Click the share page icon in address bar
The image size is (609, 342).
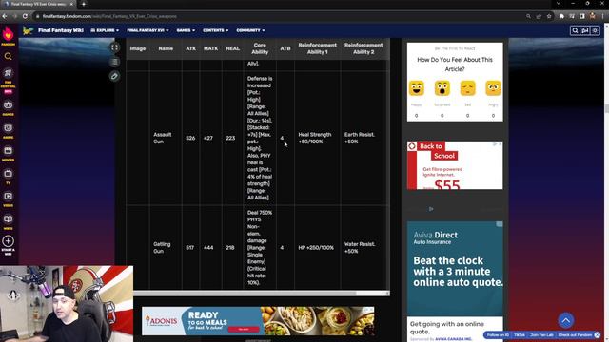point(539,16)
